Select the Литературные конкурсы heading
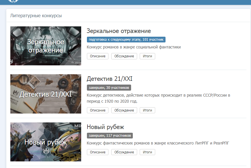 [x=36, y=16]
